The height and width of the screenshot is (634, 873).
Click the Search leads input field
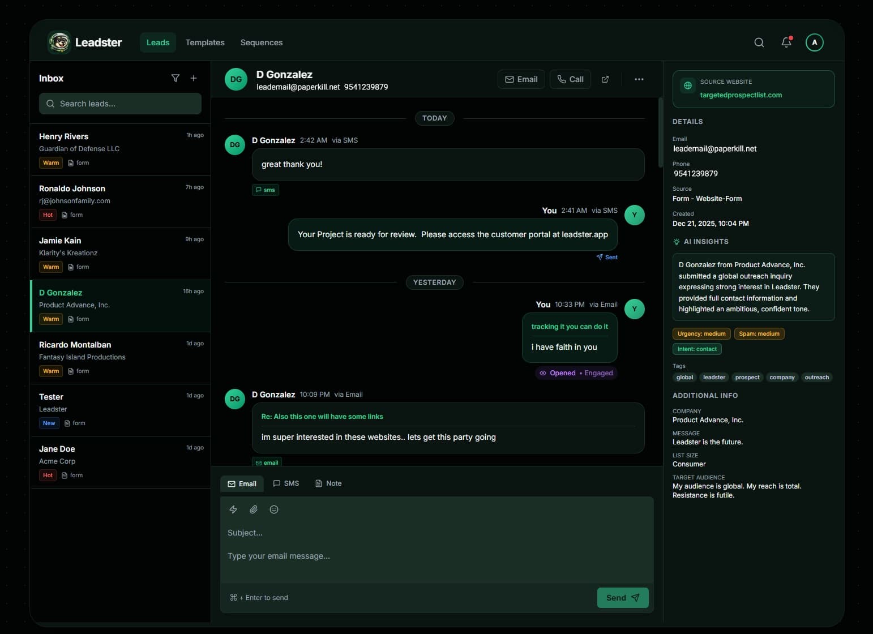120,104
